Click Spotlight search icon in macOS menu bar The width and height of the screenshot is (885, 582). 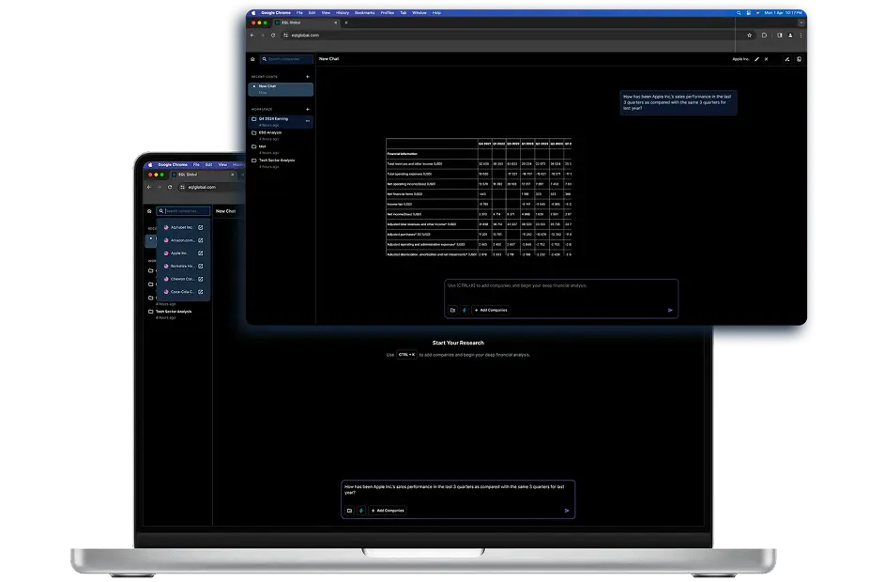coord(739,12)
